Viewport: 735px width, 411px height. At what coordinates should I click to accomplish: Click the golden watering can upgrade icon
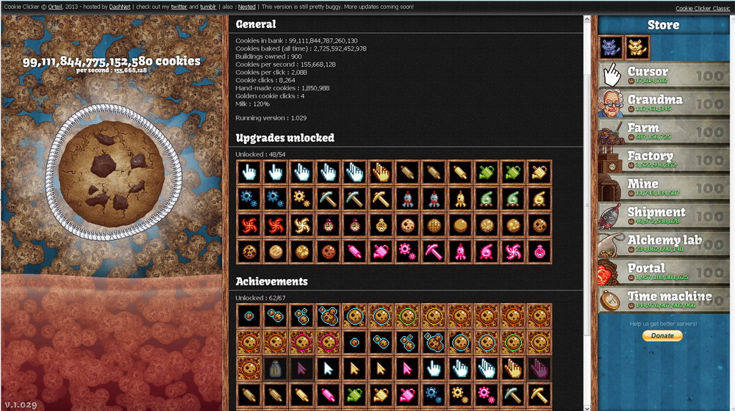click(x=538, y=172)
